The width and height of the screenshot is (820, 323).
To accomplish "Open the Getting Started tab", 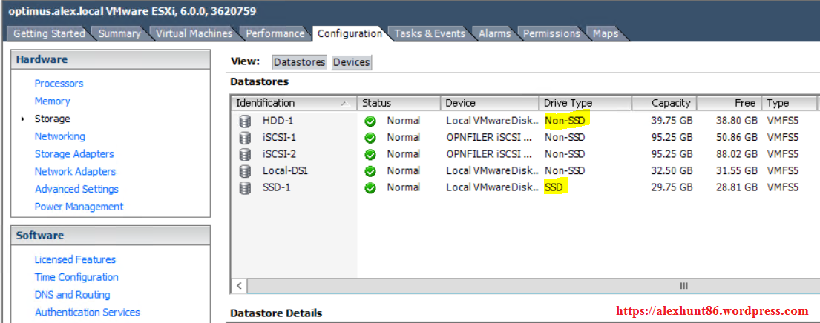I will [49, 33].
